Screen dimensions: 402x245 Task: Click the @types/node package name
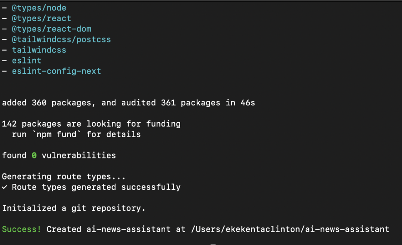tap(39, 8)
